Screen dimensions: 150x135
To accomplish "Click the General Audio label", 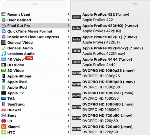I will pos(20,48).
